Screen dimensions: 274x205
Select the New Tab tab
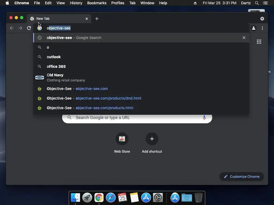(x=59, y=19)
